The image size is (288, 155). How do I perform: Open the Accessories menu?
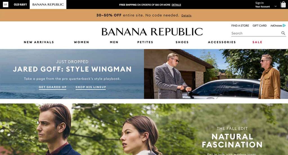pos(222,42)
